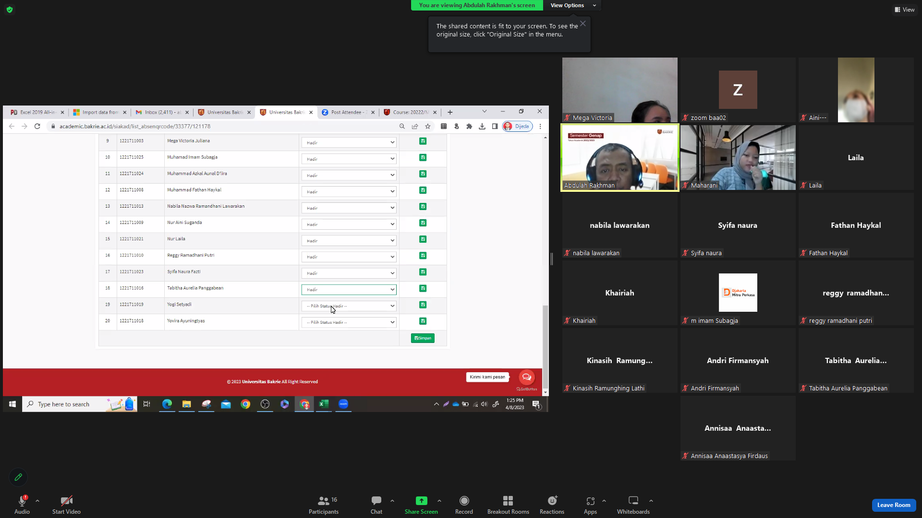Expand the View Options menu
This screenshot has height=518, width=922.
pyautogui.click(x=572, y=5)
